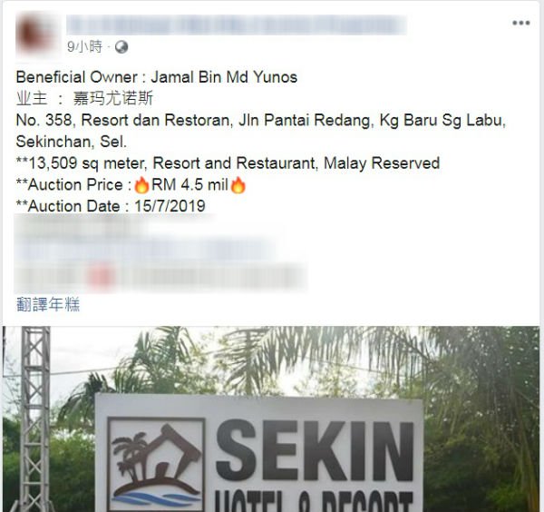The width and height of the screenshot is (544, 512).
Task: Click the Sekinchan, Sel. text
Action: (x=72, y=142)
